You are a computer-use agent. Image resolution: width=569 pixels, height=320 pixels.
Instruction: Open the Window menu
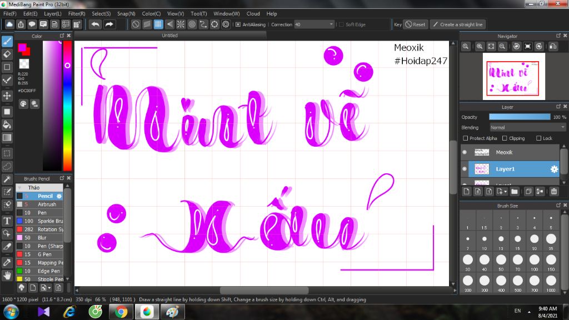[x=227, y=13]
